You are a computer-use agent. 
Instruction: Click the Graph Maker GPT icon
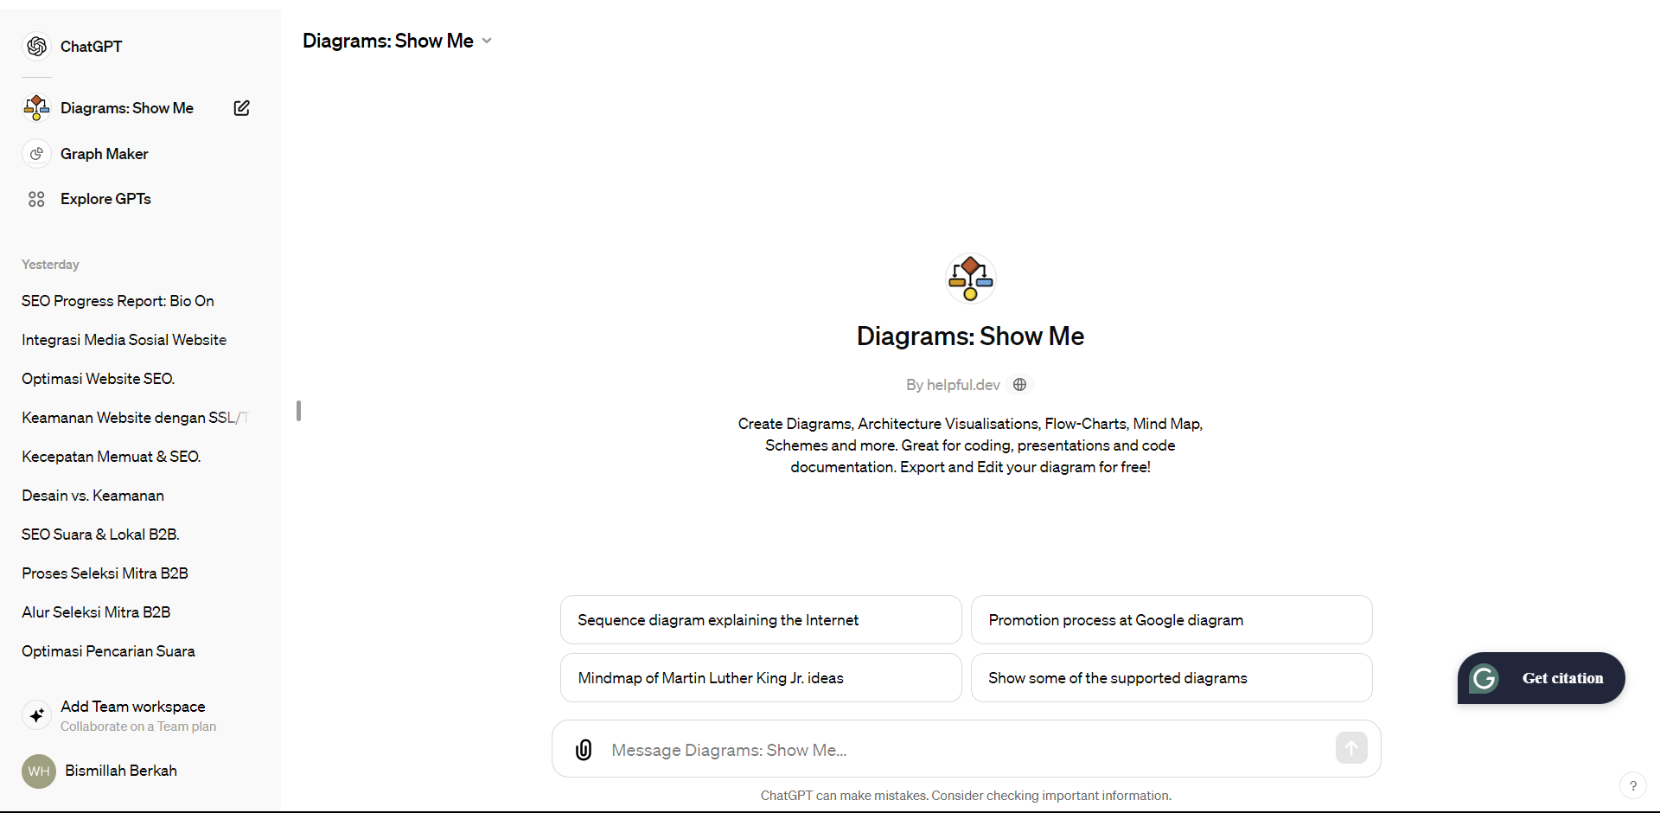tap(36, 154)
